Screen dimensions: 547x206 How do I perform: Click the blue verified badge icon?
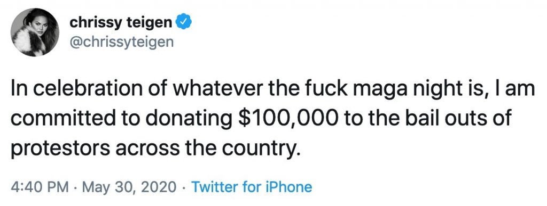[x=184, y=23]
